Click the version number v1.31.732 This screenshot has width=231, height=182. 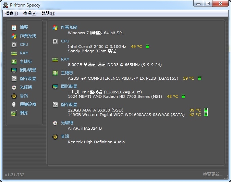15,175
